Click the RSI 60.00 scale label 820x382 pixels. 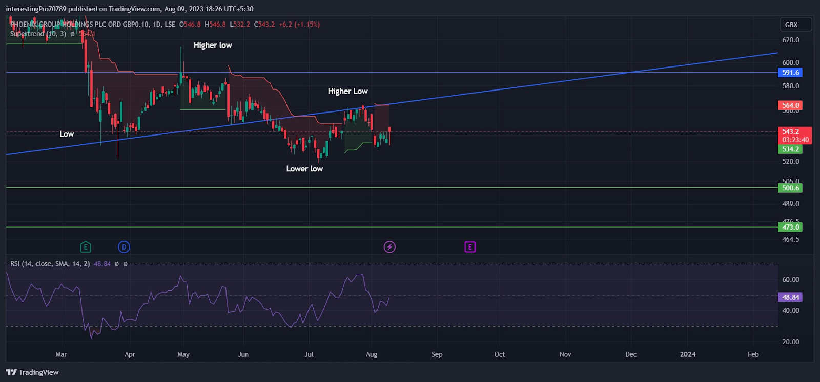pos(790,280)
